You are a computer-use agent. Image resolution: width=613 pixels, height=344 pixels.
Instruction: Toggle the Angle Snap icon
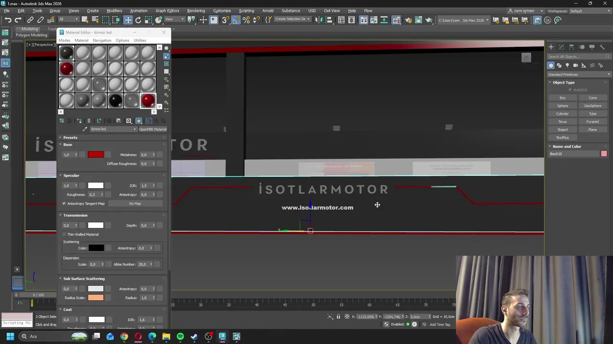point(236,20)
